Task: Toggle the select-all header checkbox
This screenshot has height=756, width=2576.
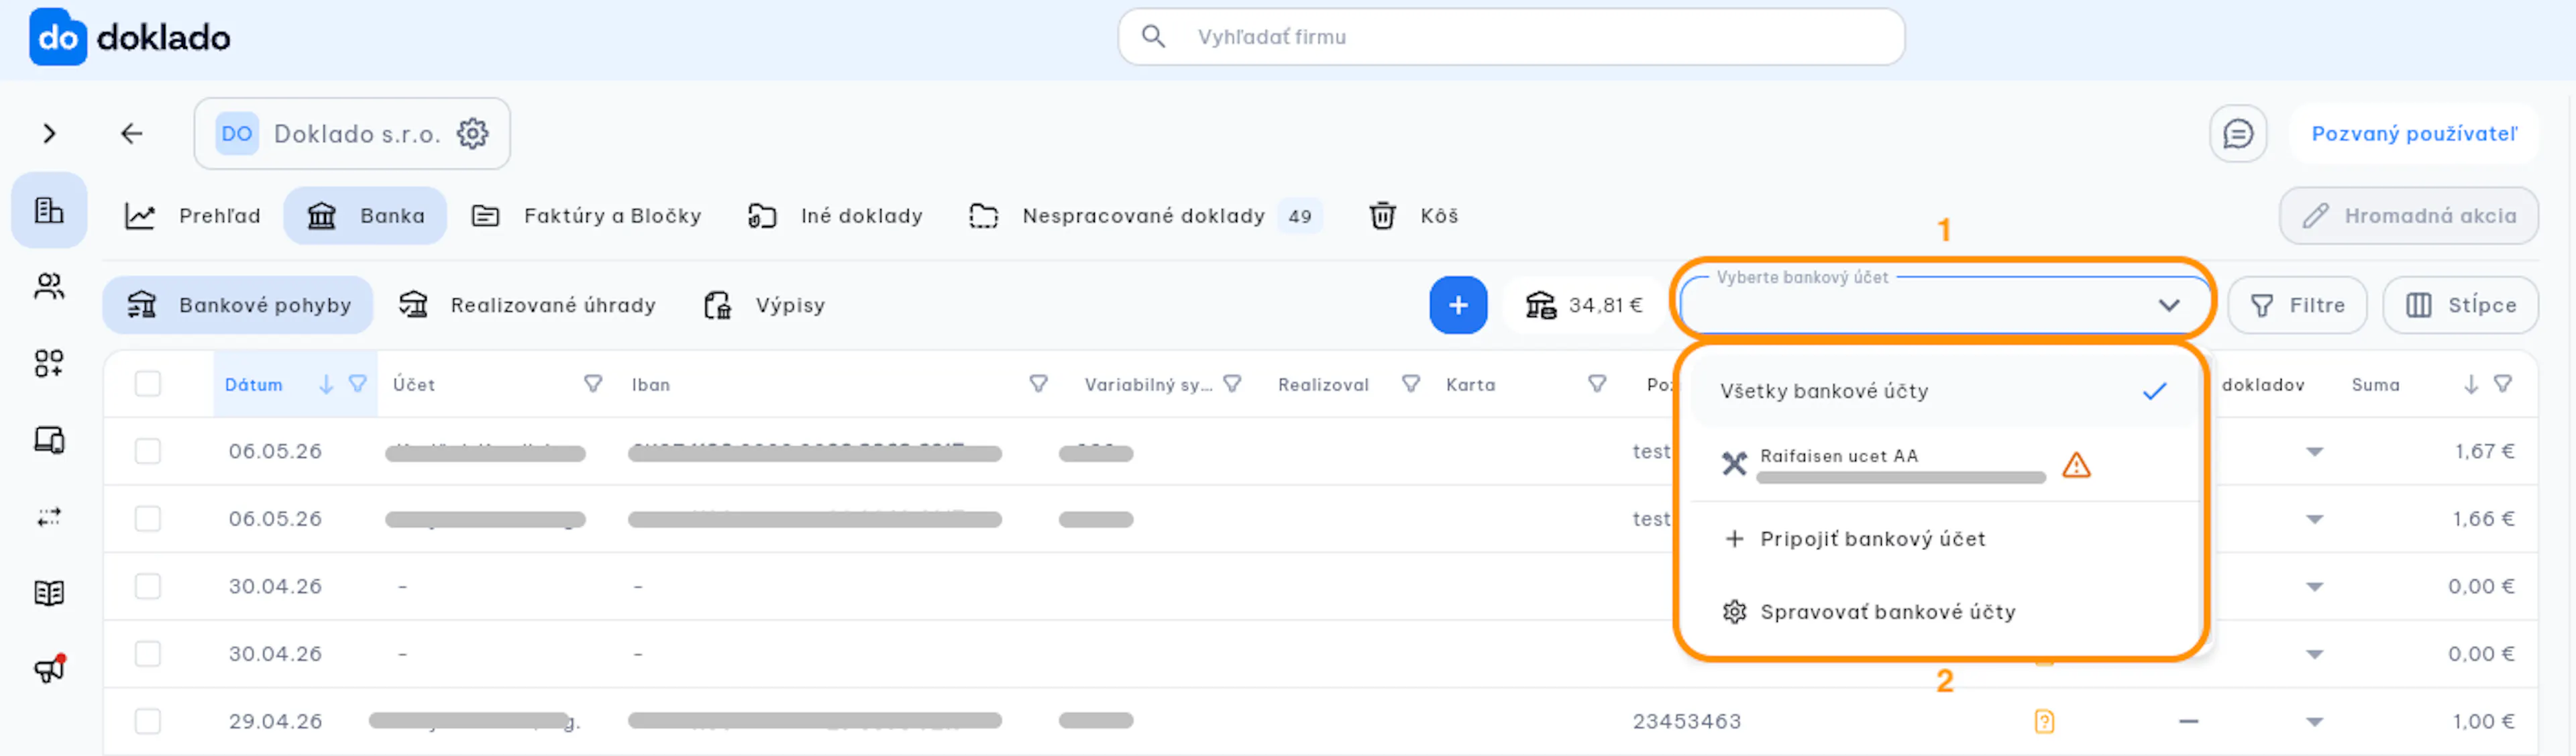Action: pos(148,384)
